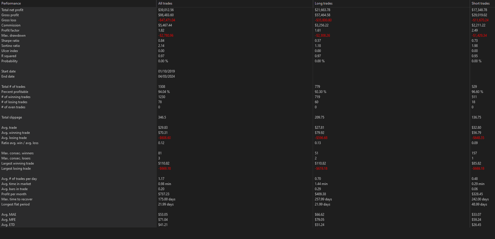Viewport: 495px width, 239px height.
Task: Select Sharpe ratio value 0.84
Action: 161,40
